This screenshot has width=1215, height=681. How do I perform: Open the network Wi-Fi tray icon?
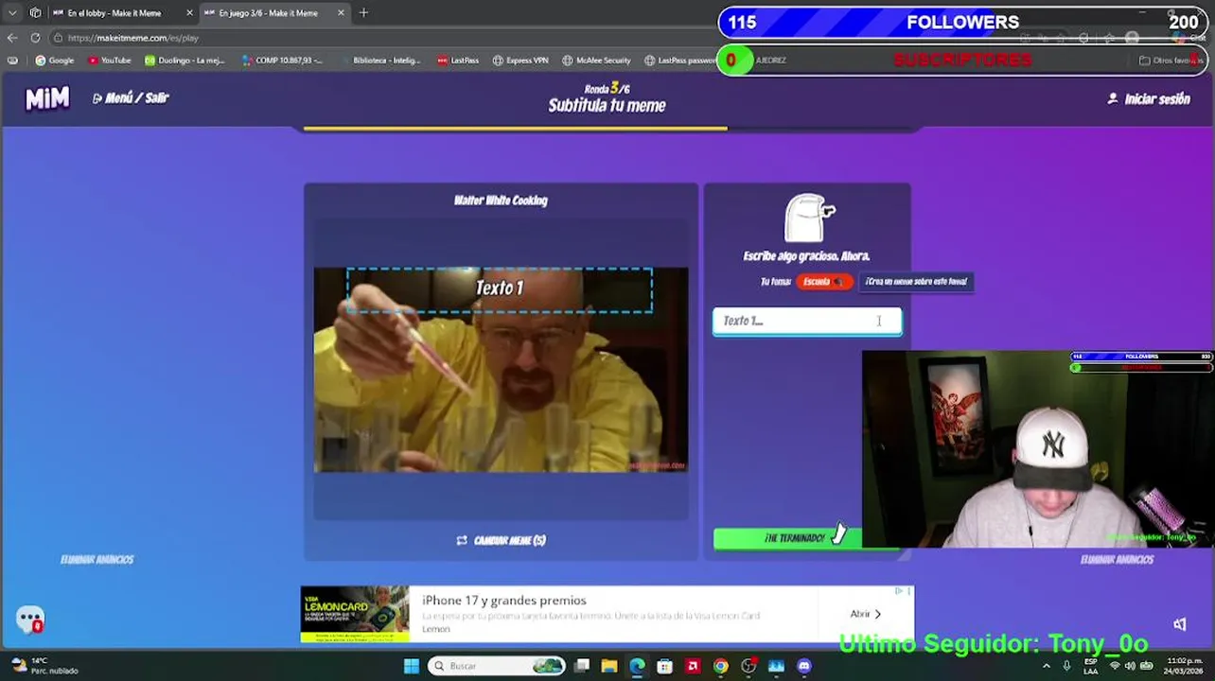coord(1113,666)
